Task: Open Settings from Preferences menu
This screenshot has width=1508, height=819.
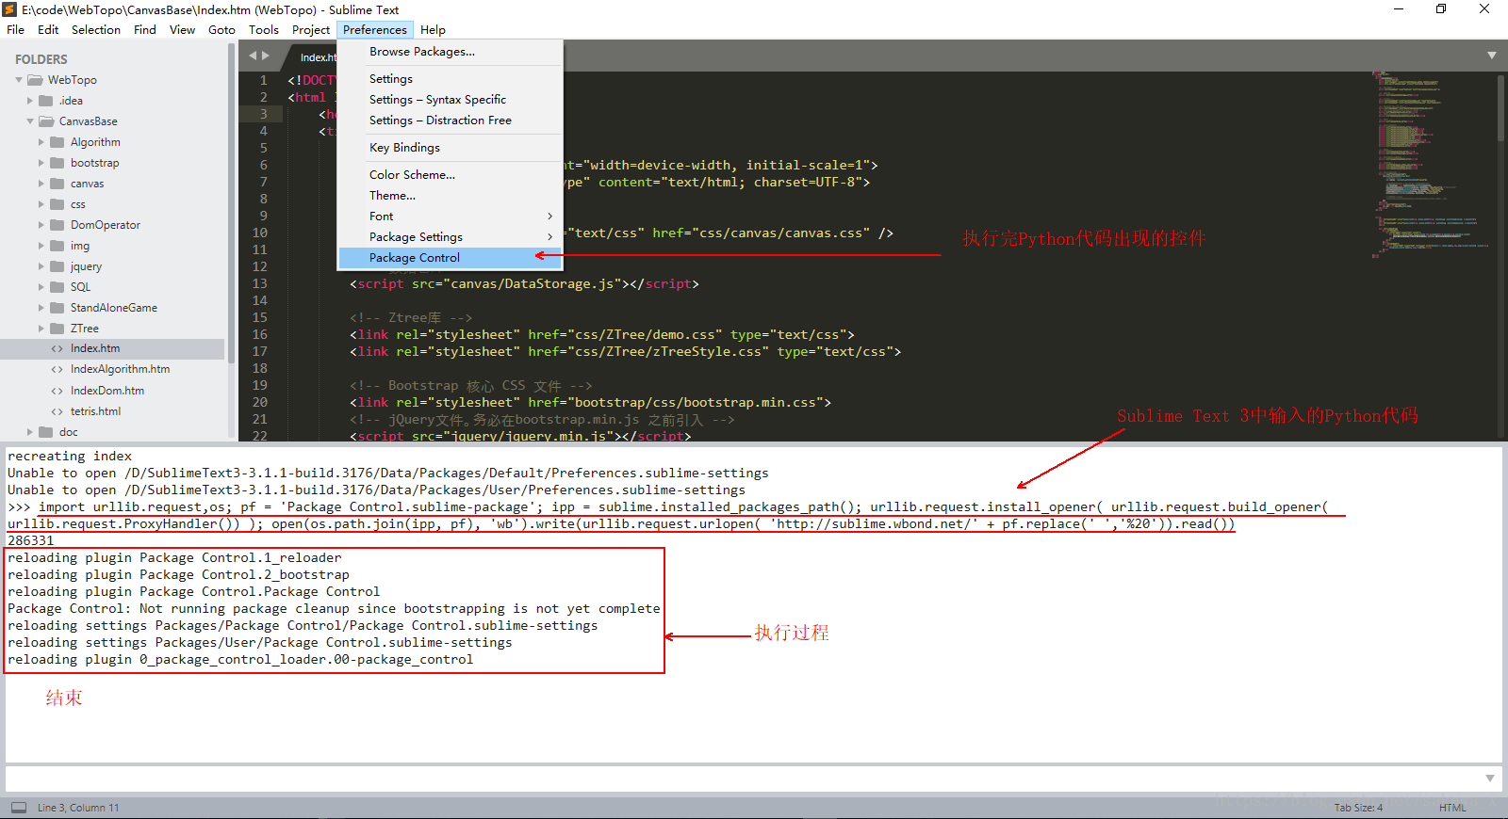Action: coord(451,79)
